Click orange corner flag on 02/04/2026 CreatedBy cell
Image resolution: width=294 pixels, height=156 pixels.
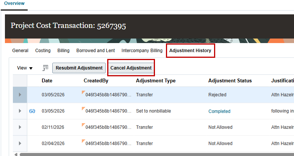(83, 141)
